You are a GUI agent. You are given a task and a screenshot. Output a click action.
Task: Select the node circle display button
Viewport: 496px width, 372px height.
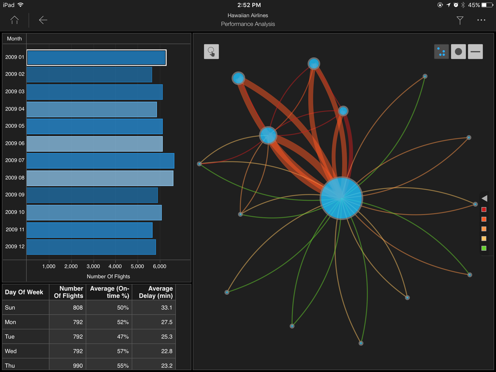(x=458, y=52)
